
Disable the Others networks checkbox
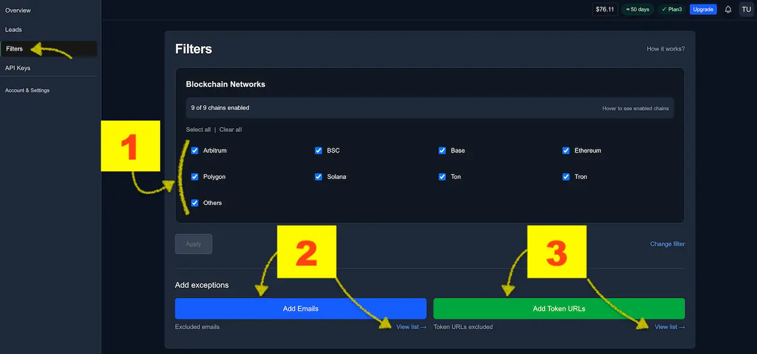[195, 203]
